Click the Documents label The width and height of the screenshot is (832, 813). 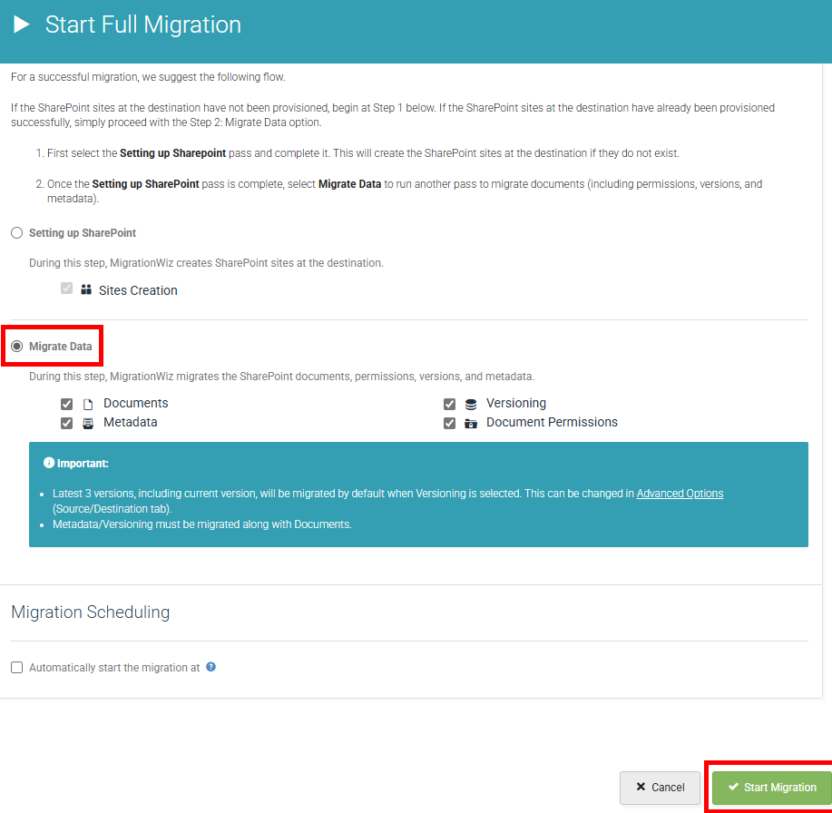(x=136, y=403)
